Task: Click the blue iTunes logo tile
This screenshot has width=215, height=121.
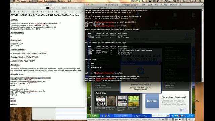Action: pyautogui.click(x=152, y=101)
